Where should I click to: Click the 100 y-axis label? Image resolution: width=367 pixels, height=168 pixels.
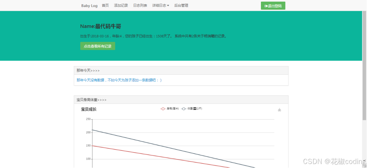[88, 159]
